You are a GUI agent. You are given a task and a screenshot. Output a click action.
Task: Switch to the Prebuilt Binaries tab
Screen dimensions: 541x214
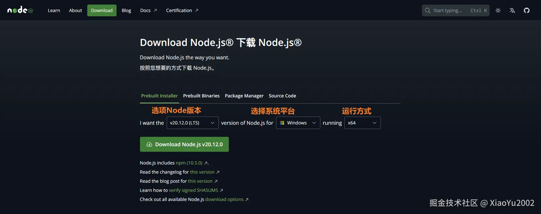click(201, 96)
